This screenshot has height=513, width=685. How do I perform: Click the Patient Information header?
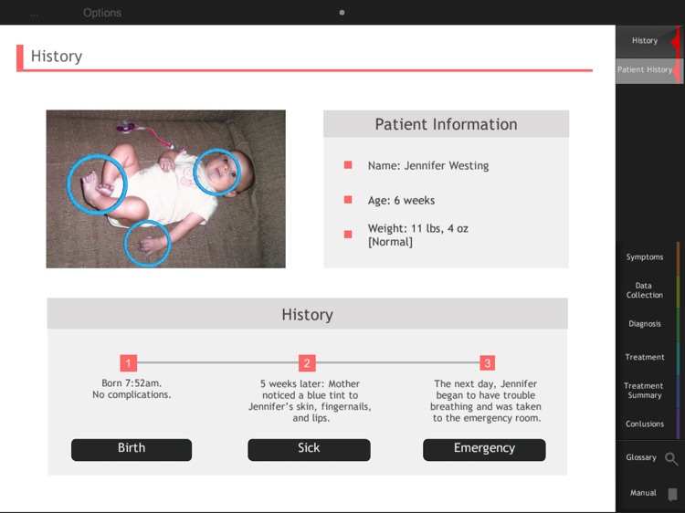446,124
